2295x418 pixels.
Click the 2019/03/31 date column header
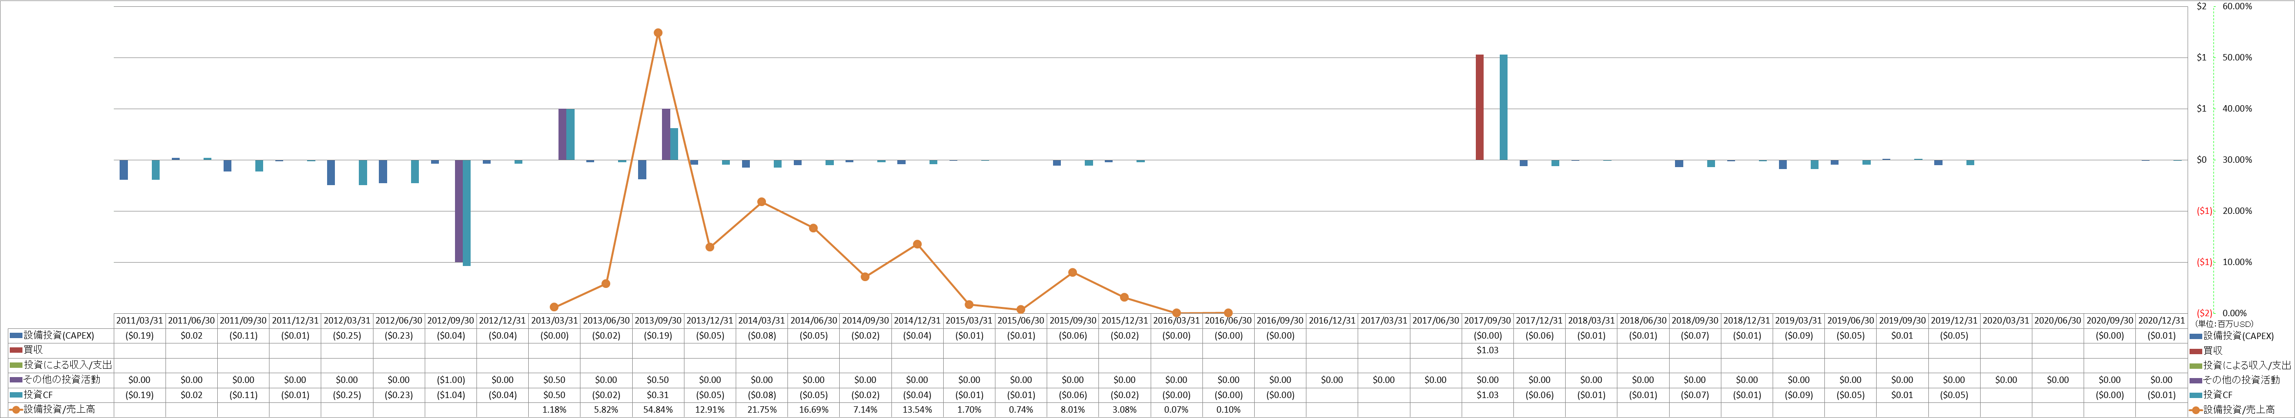[1799, 321]
